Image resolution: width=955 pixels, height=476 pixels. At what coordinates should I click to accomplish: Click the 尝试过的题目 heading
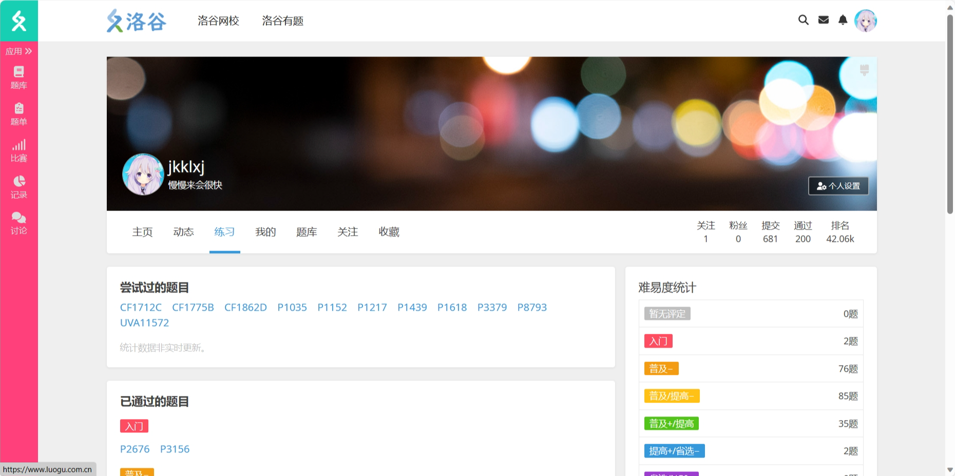(x=155, y=288)
